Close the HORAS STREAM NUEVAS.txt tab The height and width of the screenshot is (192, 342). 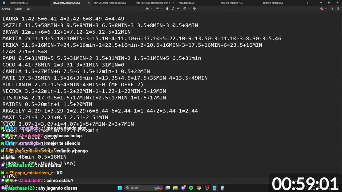[x=89, y=3]
